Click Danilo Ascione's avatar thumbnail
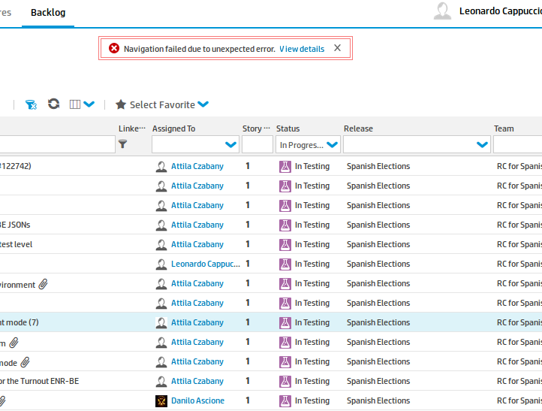 (161, 401)
